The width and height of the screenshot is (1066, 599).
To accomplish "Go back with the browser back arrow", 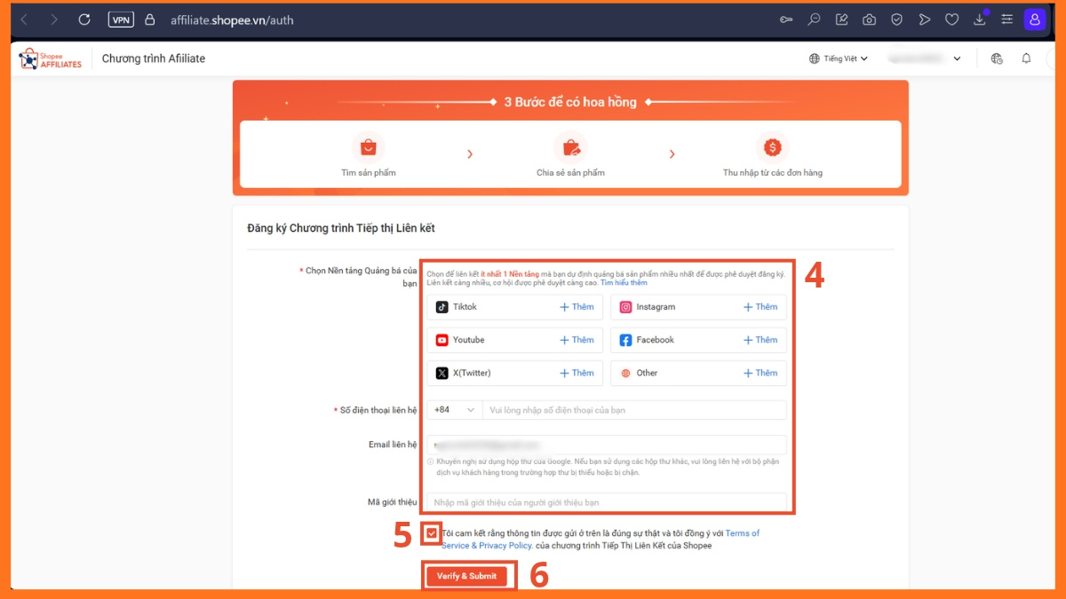I will coord(24,20).
